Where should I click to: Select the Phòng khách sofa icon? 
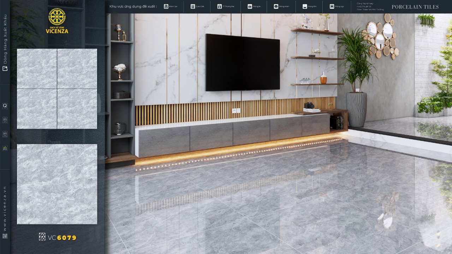click(x=276, y=6)
